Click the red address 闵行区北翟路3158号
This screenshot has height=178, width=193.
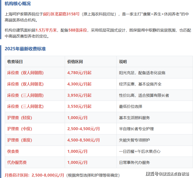pos(63,14)
